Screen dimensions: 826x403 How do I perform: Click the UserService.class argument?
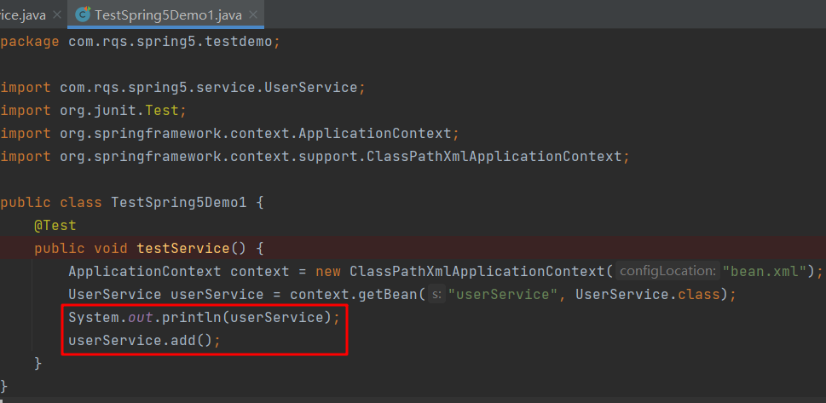(x=648, y=294)
